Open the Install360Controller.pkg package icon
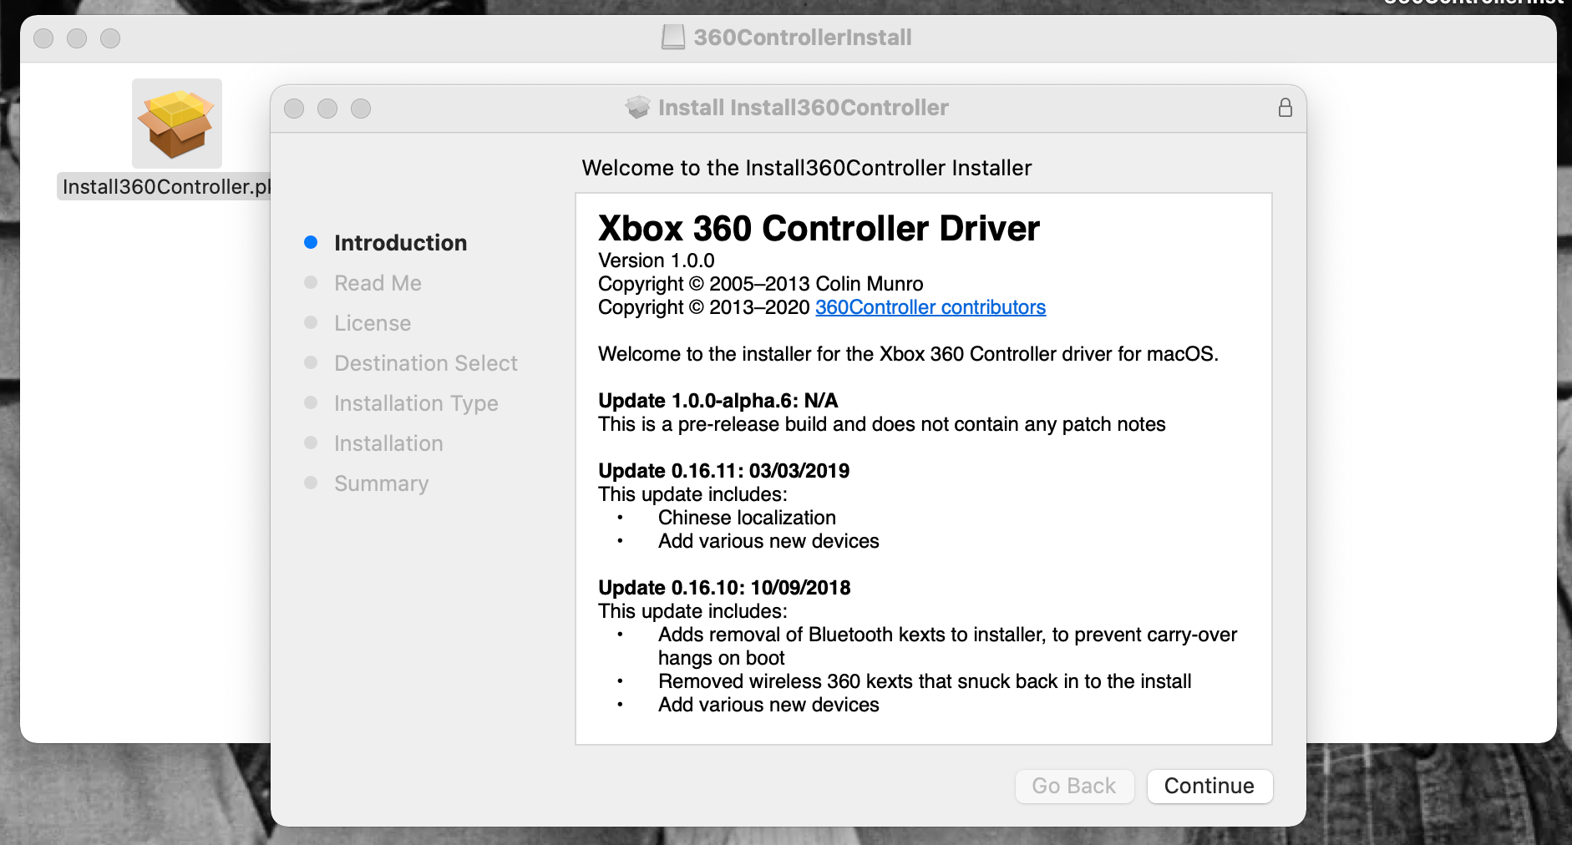This screenshot has height=845, width=1572. 176,123
